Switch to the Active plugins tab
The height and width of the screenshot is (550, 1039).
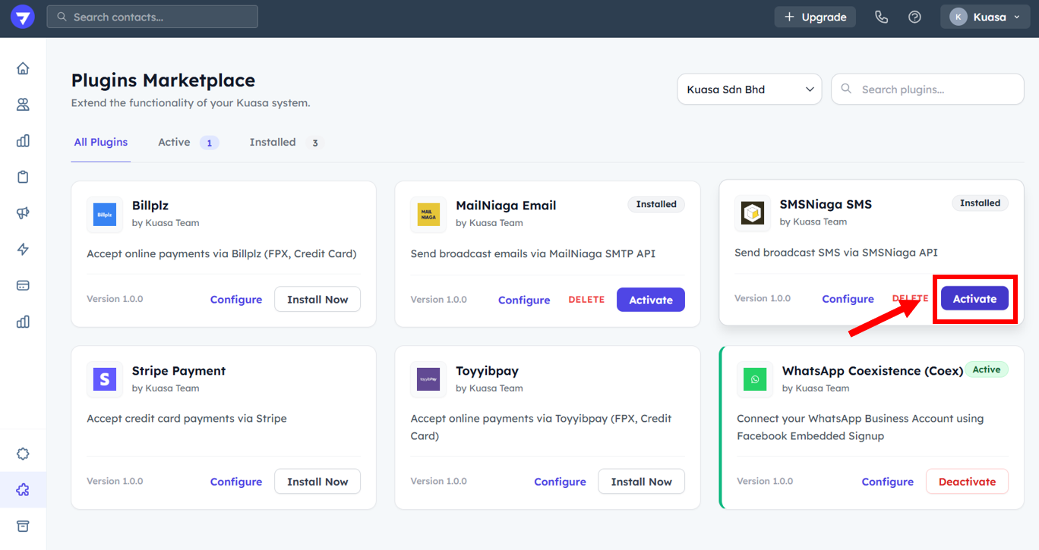187,143
